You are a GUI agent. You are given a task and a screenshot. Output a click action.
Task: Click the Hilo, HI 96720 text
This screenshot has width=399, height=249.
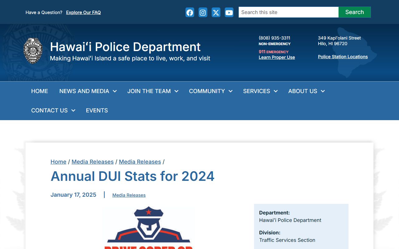(x=333, y=44)
